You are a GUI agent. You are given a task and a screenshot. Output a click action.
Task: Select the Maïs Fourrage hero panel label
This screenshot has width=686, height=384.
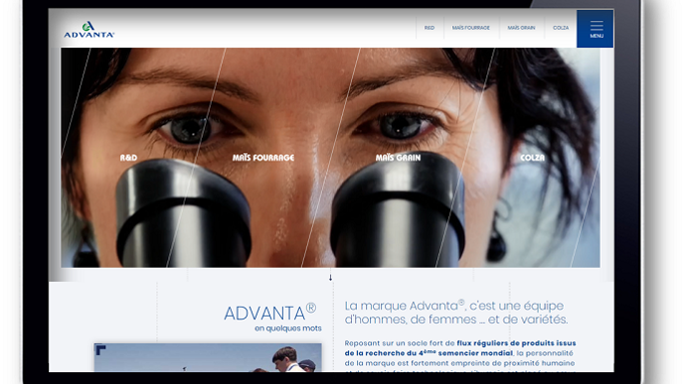click(x=263, y=157)
